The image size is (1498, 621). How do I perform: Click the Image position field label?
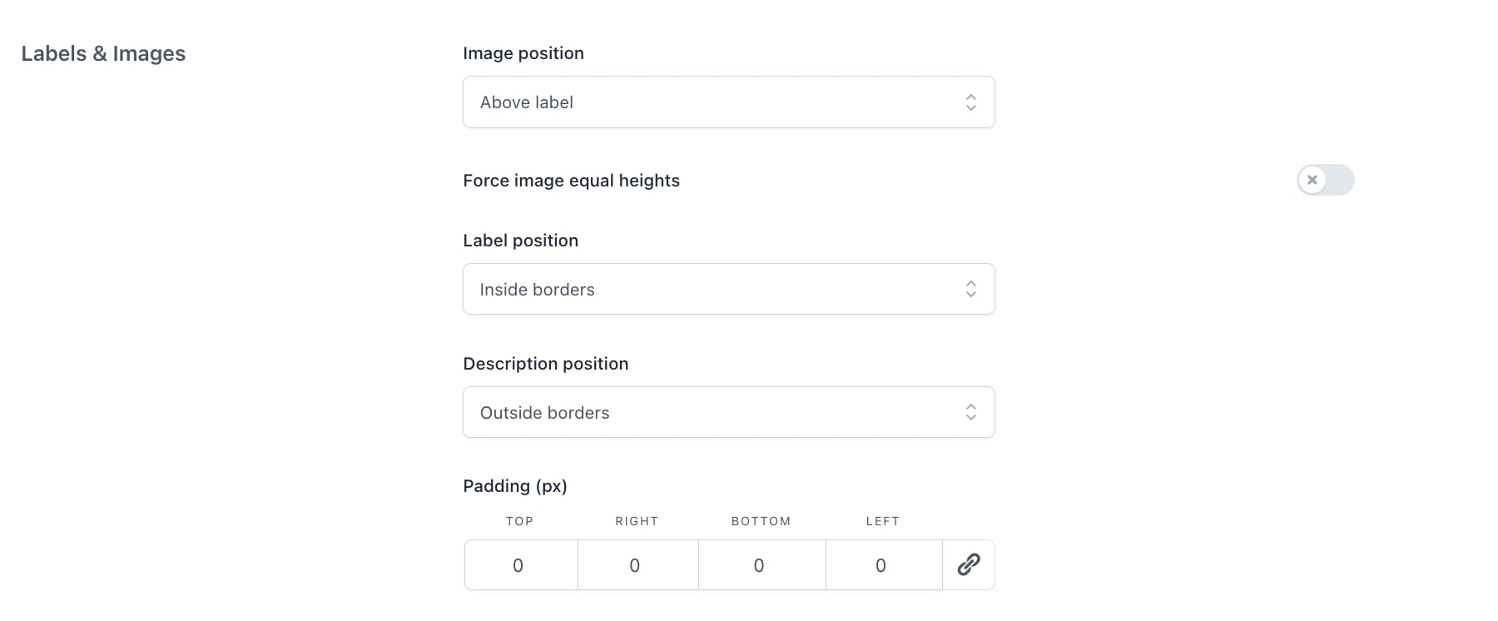point(523,53)
